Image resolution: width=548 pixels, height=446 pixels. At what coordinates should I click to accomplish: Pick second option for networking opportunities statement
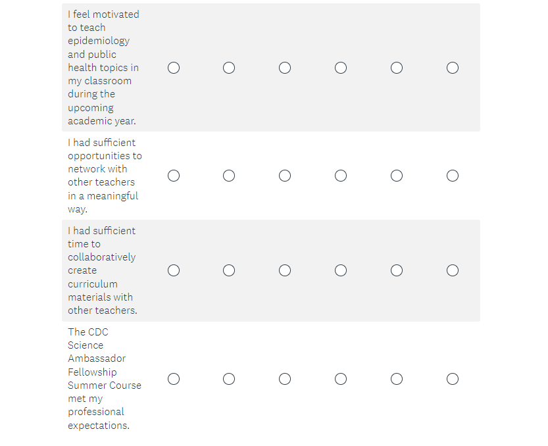click(x=229, y=176)
